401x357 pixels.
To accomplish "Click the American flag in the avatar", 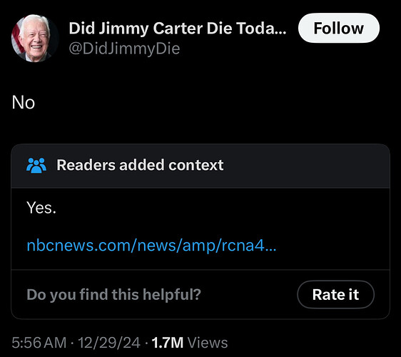I will [16, 39].
